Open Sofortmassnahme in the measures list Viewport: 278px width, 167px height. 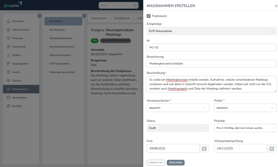pyautogui.click(x=60, y=55)
